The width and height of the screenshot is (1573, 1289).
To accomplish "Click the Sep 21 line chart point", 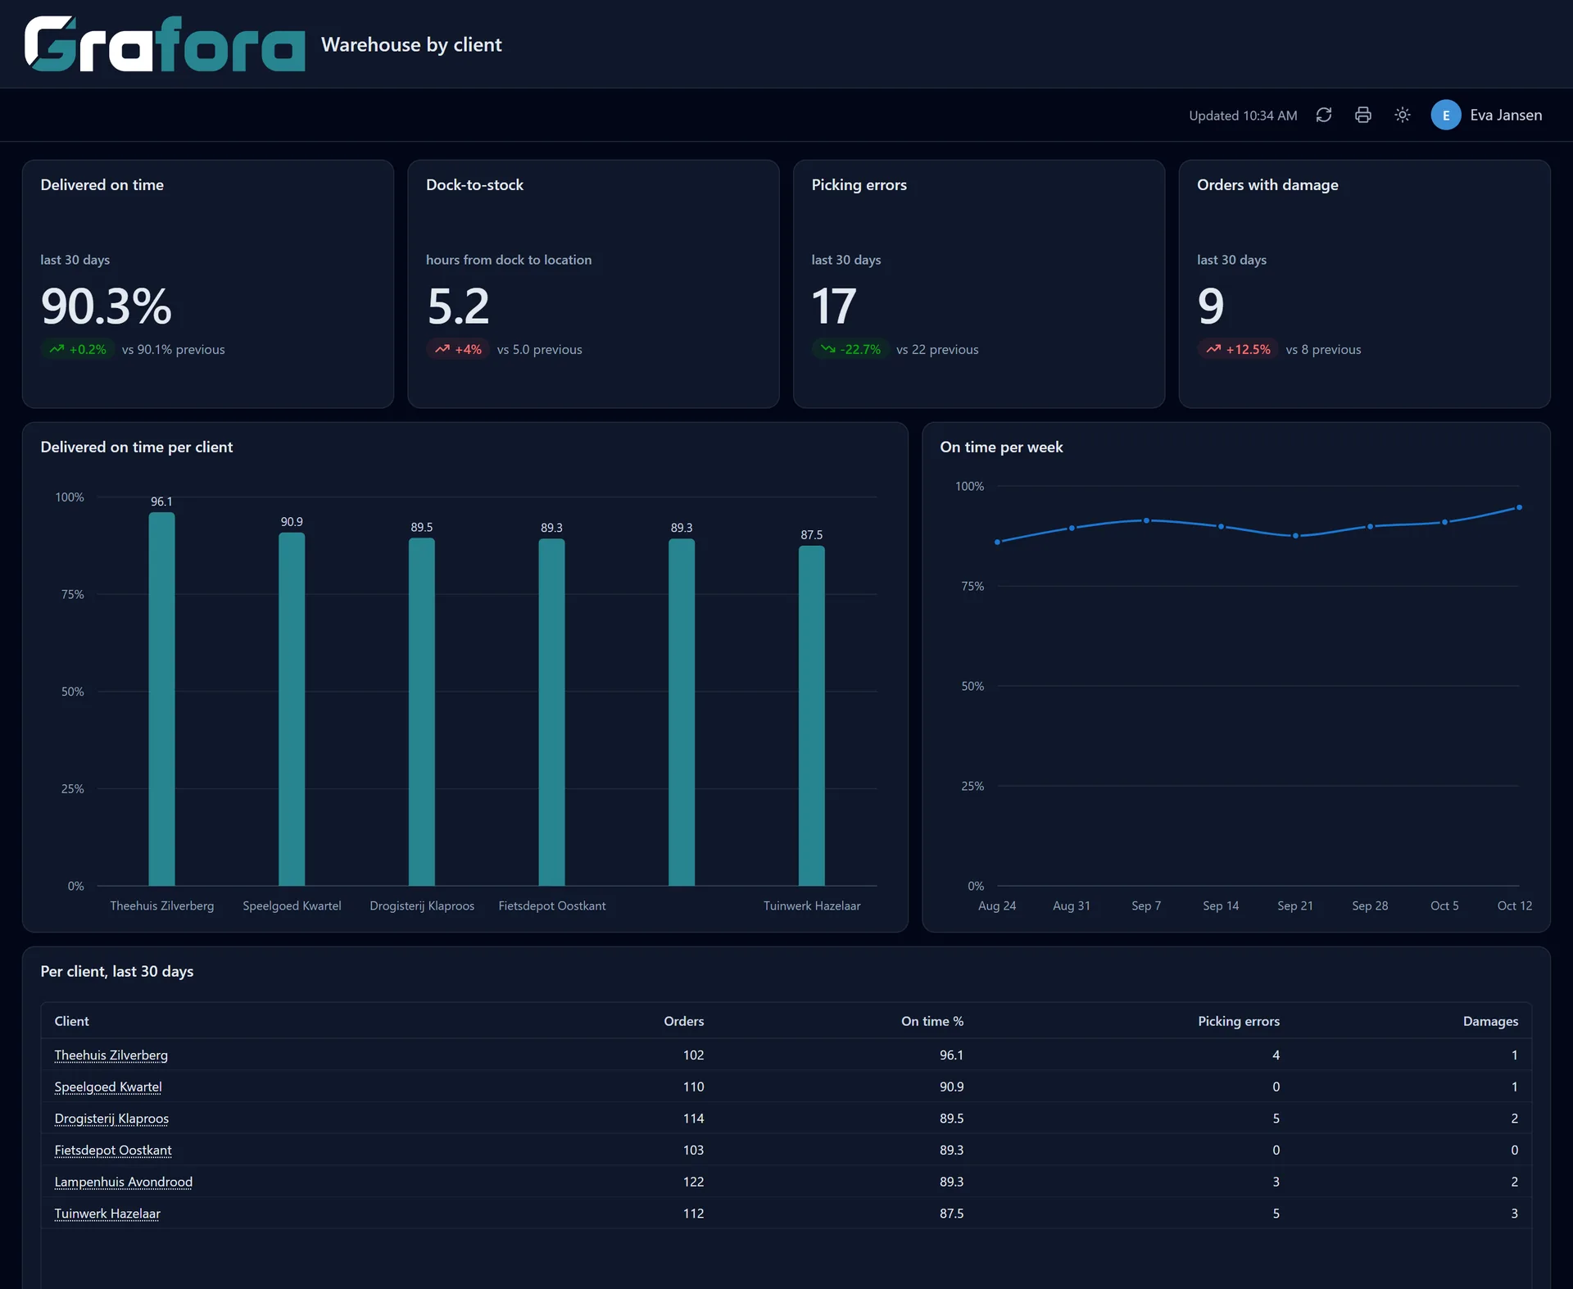I will (x=1295, y=536).
